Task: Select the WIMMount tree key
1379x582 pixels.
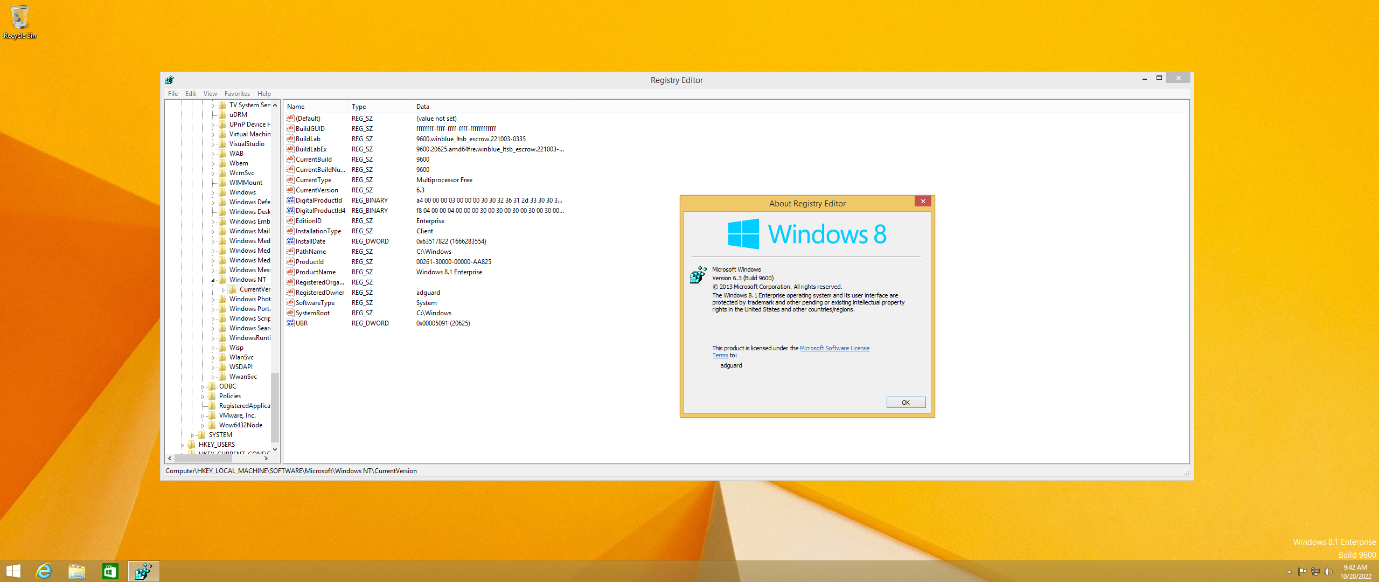Action: pyautogui.click(x=246, y=182)
